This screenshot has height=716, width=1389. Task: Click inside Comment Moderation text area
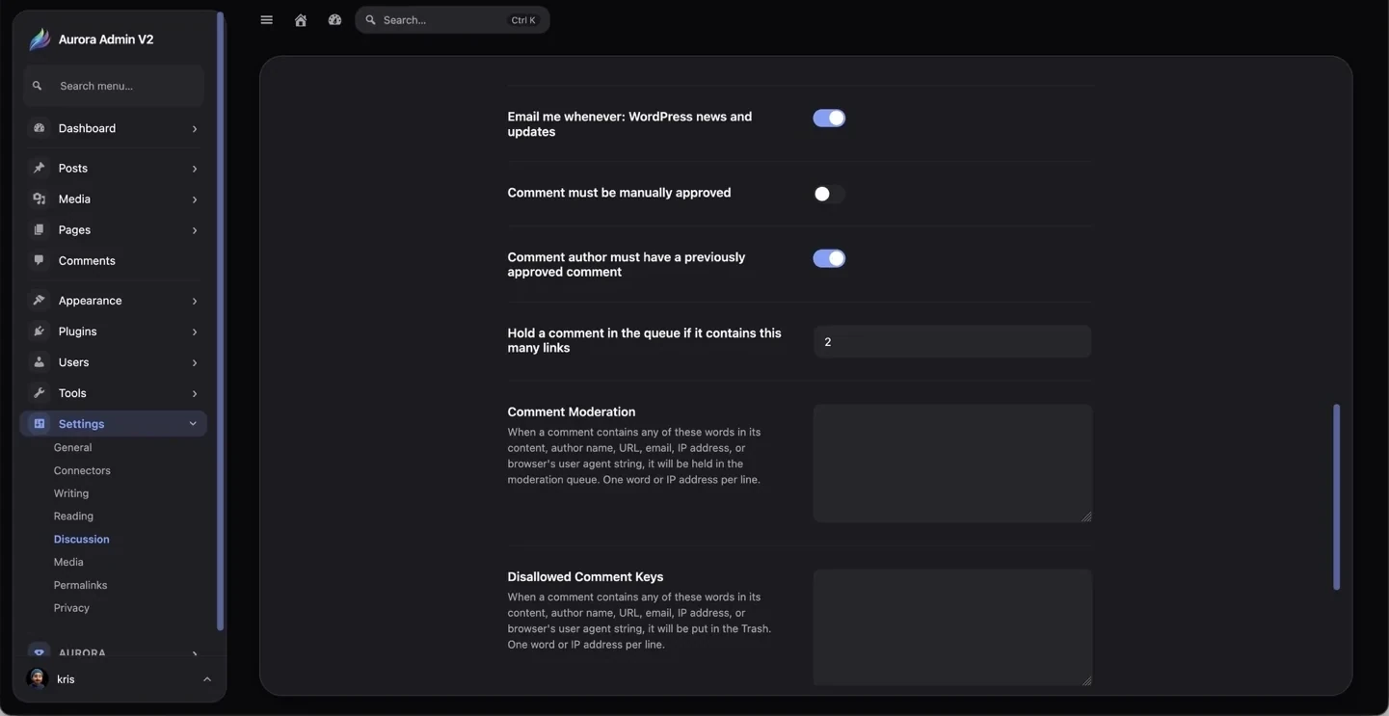point(952,464)
